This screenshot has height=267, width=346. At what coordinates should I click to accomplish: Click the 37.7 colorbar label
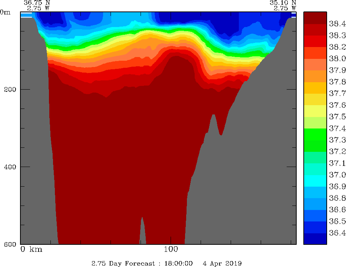(337, 93)
